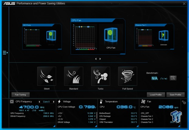Click the CPU Core Voltage 0.799 value
Screen dimensions: 189x130
click(87, 107)
